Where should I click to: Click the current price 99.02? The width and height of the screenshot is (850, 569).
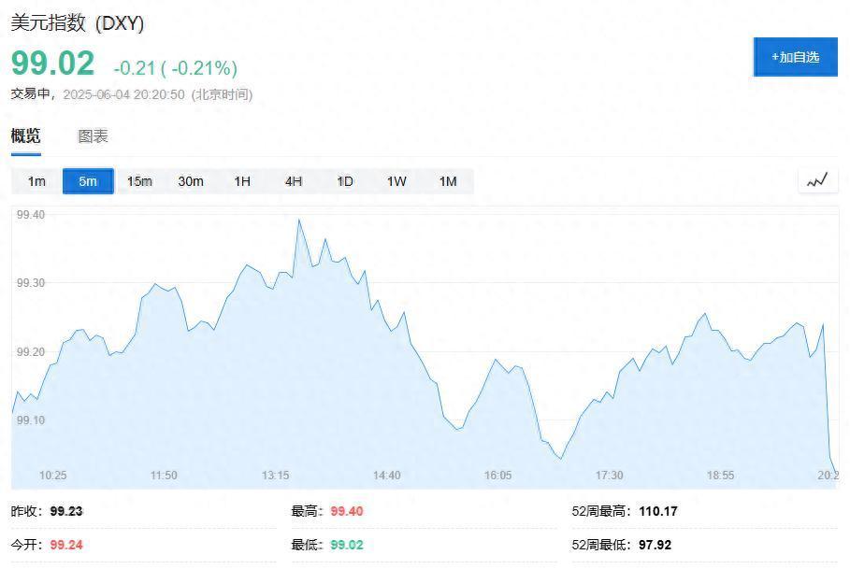pyautogui.click(x=52, y=63)
